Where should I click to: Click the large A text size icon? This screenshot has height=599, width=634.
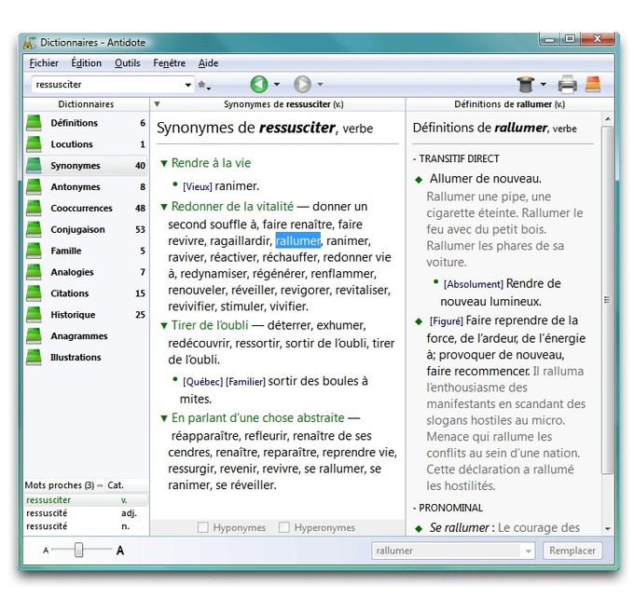120,551
